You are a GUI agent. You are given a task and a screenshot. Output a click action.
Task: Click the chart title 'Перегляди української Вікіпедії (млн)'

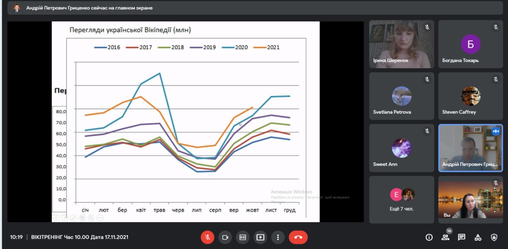point(131,30)
